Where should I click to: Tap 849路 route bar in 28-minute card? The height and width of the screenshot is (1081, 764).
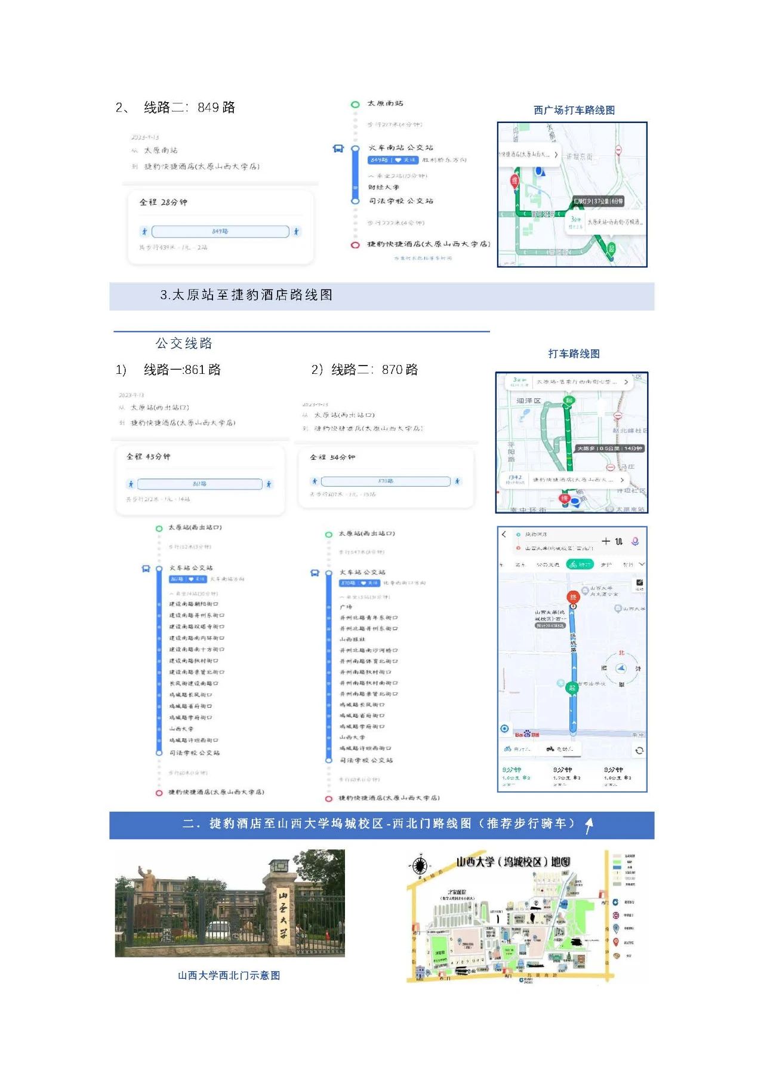pyautogui.click(x=220, y=231)
